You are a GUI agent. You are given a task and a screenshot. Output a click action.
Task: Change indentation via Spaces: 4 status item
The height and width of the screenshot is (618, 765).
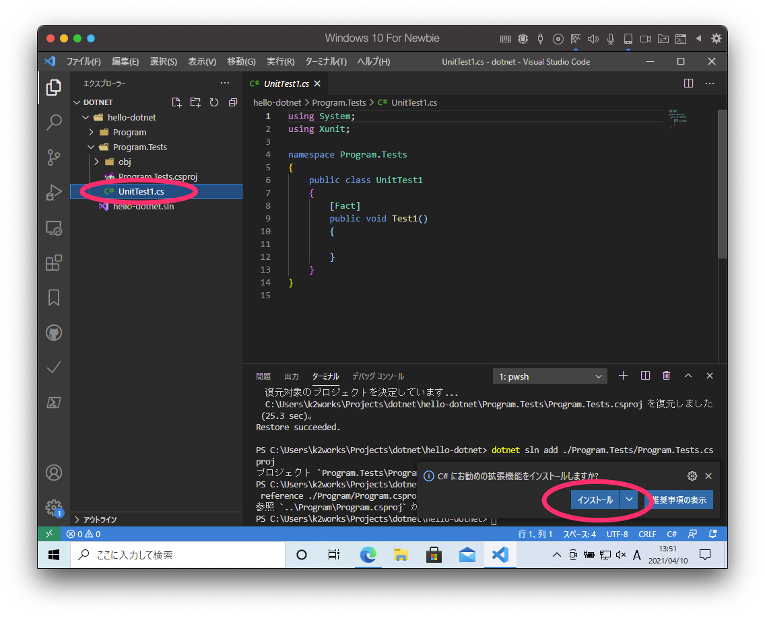580,534
